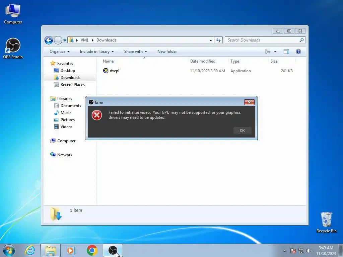The image size is (343, 257).
Task: Select Downloads in the navigation pane
Action: [67, 78]
